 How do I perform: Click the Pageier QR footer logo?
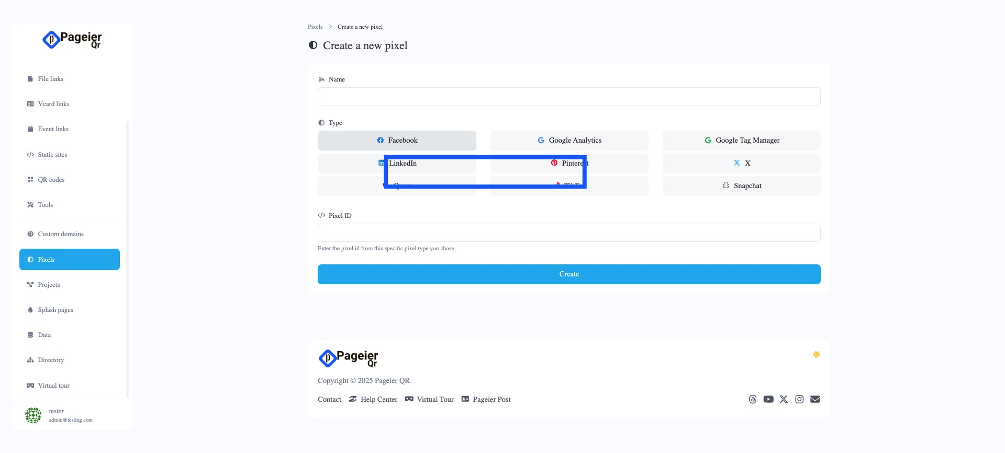tap(348, 358)
